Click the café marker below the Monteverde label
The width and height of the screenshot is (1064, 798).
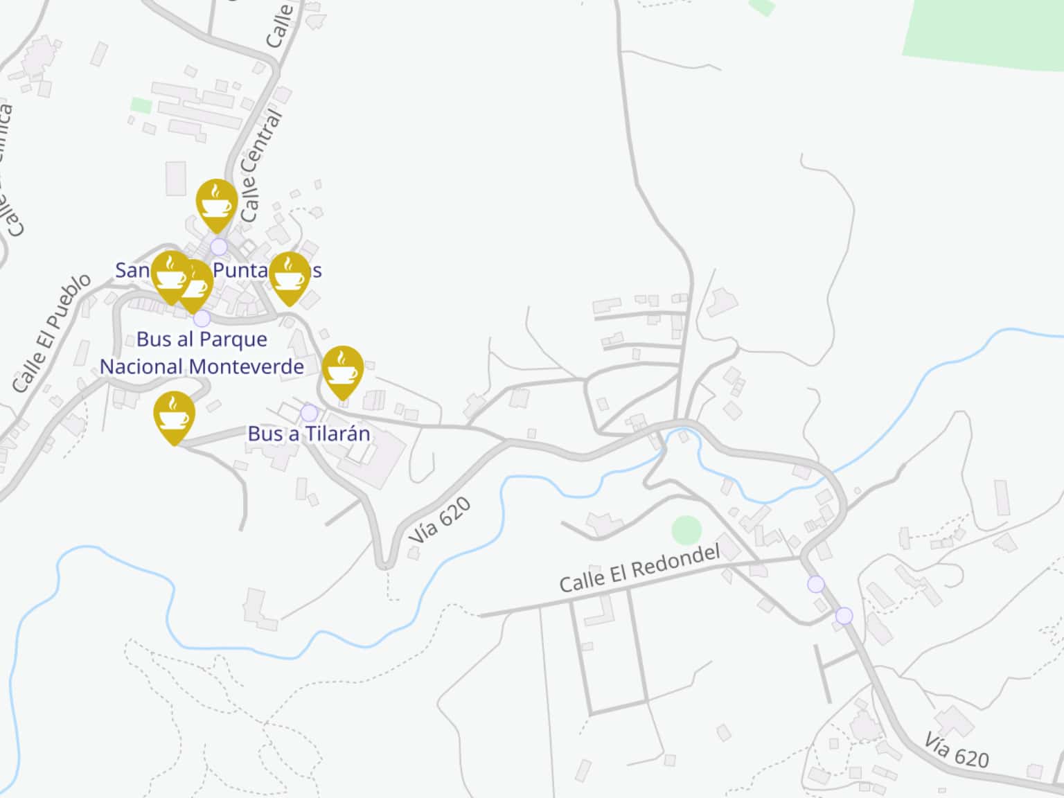point(174,418)
